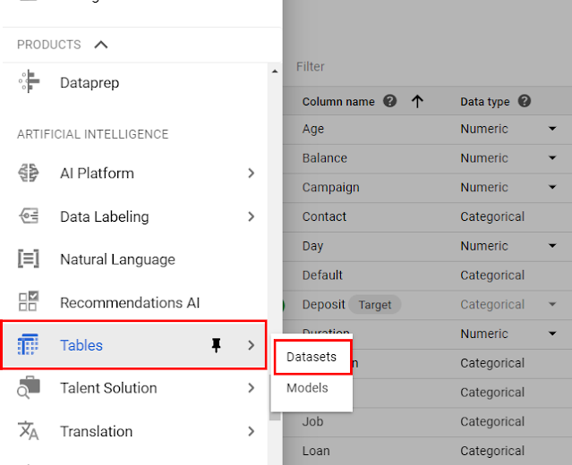Click the Column name header
The width and height of the screenshot is (572, 465).
[x=338, y=101]
